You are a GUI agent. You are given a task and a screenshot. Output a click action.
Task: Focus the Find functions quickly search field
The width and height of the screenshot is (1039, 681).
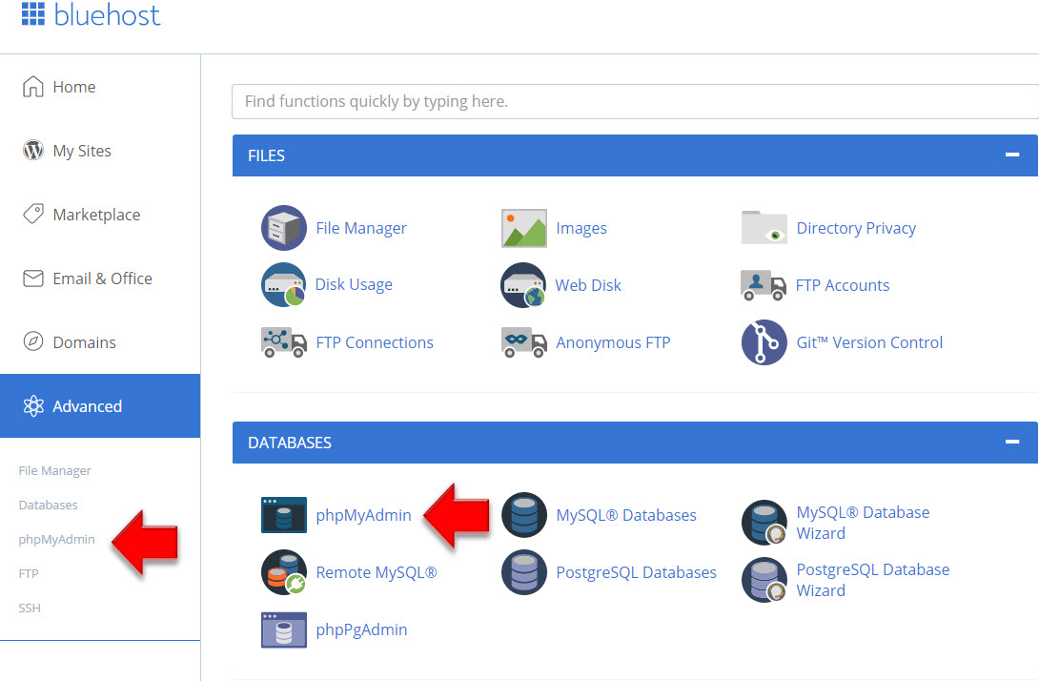pos(635,101)
